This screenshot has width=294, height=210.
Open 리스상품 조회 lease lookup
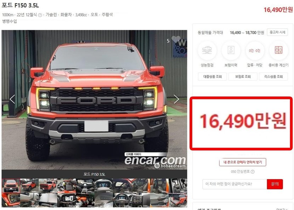click(x=273, y=77)
